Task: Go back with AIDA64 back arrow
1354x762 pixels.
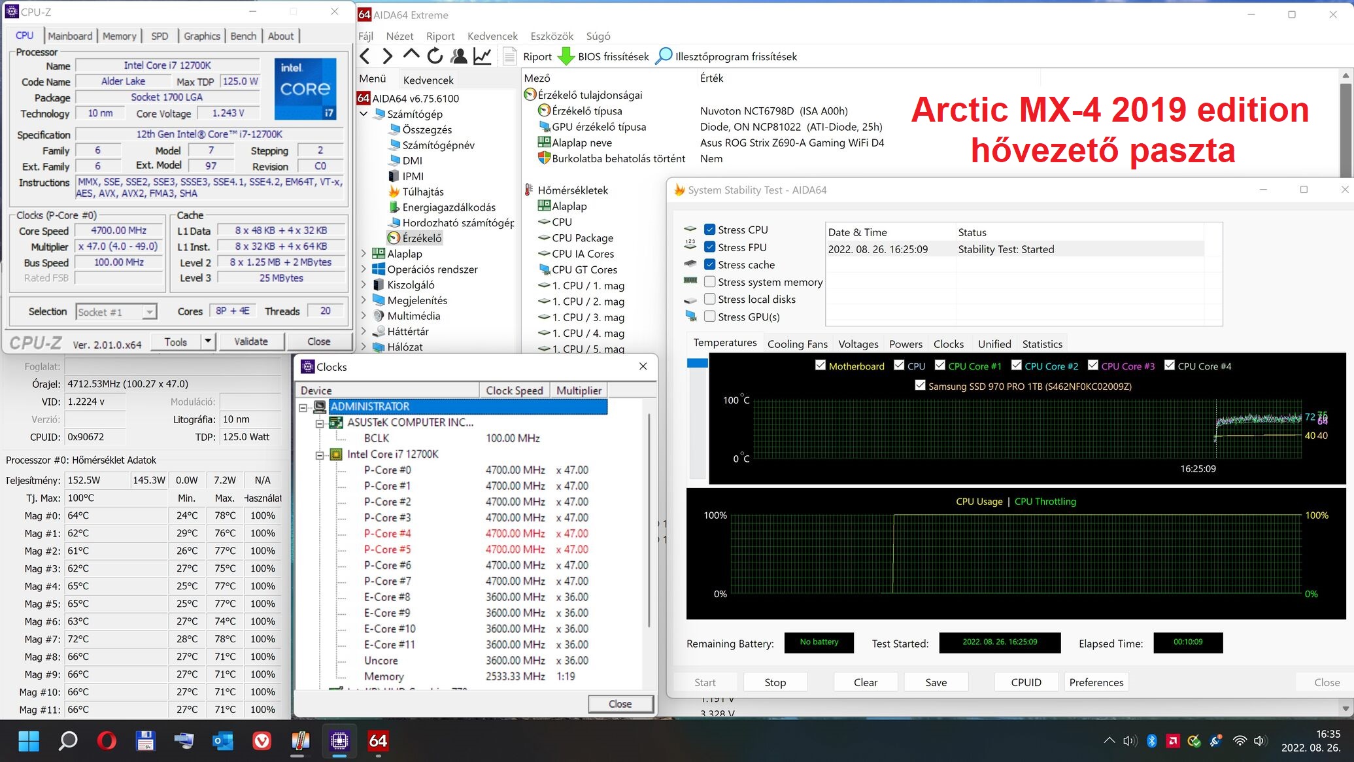Action: click(365, 56)
